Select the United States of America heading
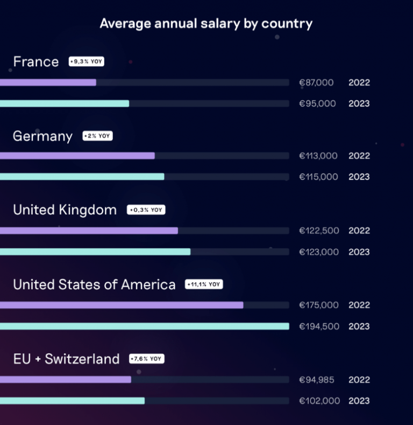 (x=94, y=284)
